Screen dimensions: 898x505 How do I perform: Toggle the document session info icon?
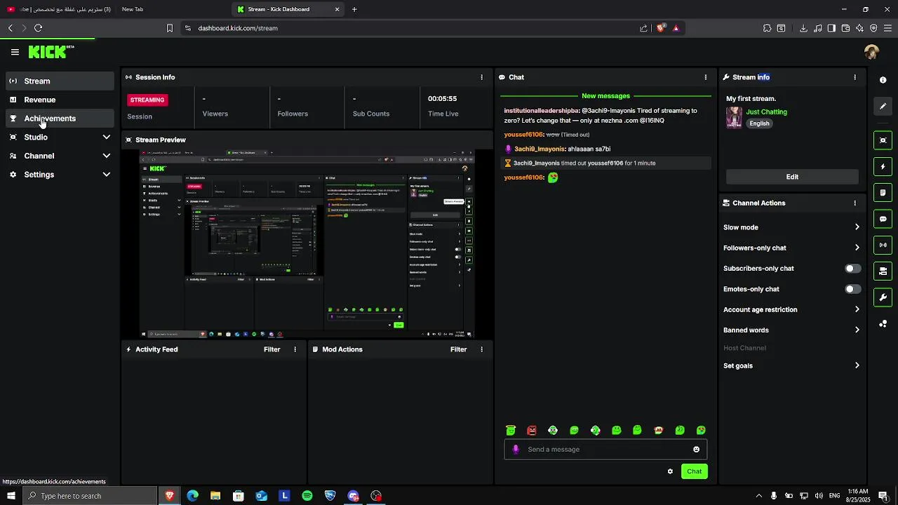(883, 193)
